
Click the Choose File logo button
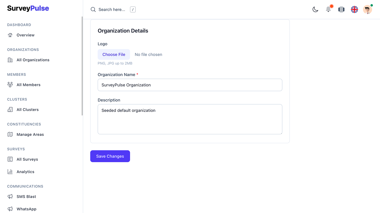tap(114, 54)
